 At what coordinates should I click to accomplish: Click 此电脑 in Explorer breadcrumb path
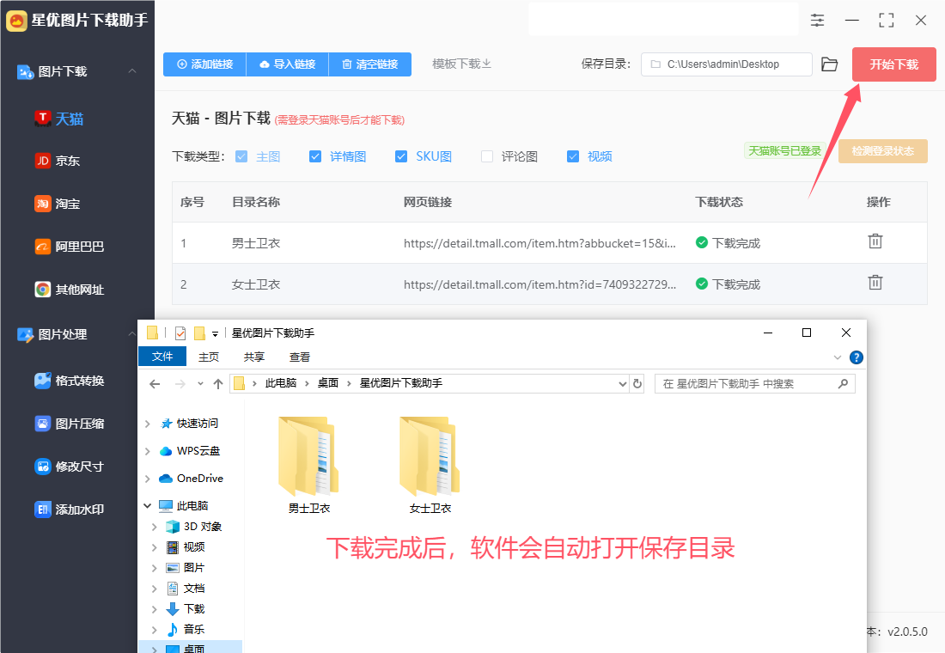click(281, 383)
